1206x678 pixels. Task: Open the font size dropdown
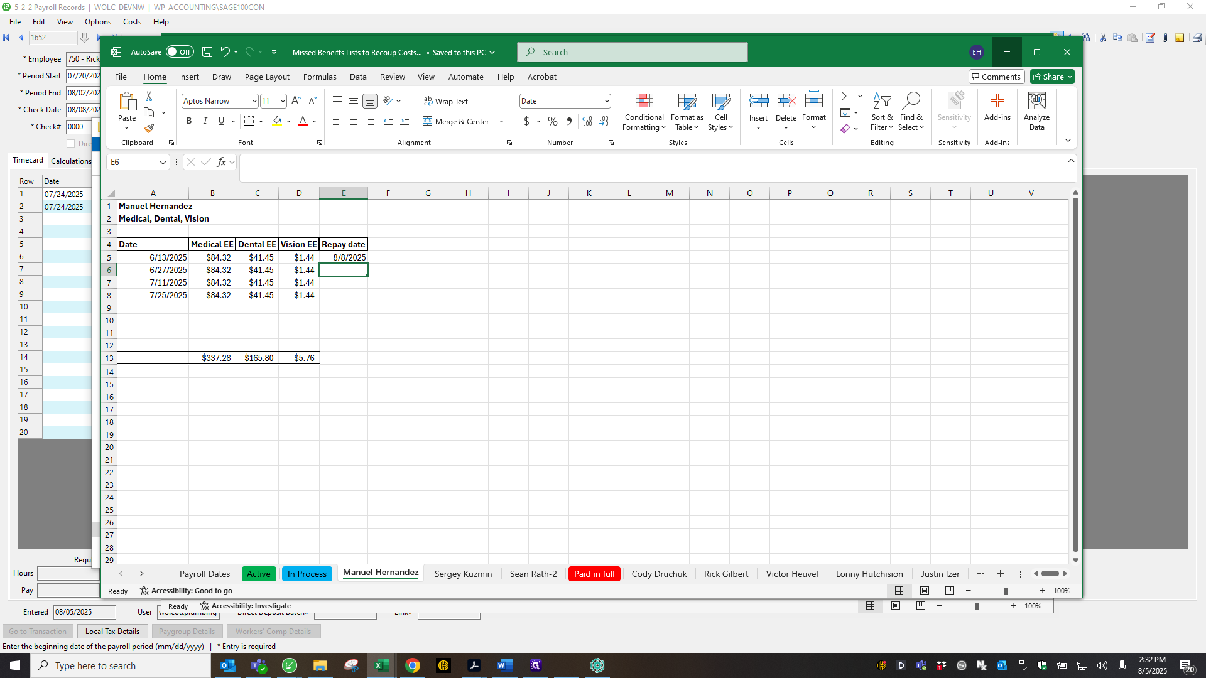283,101
